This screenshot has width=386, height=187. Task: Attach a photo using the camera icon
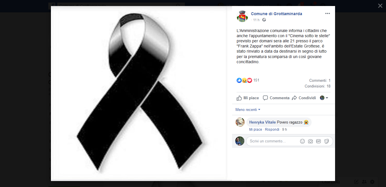(310, 141)
